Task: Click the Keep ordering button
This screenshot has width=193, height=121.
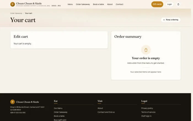Action: 171,20
